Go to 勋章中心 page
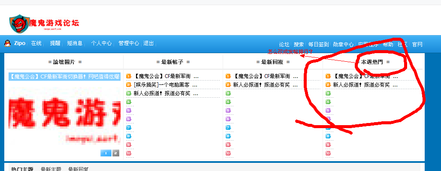The height and width of the screenshot is (171, 441). [343, 45]
